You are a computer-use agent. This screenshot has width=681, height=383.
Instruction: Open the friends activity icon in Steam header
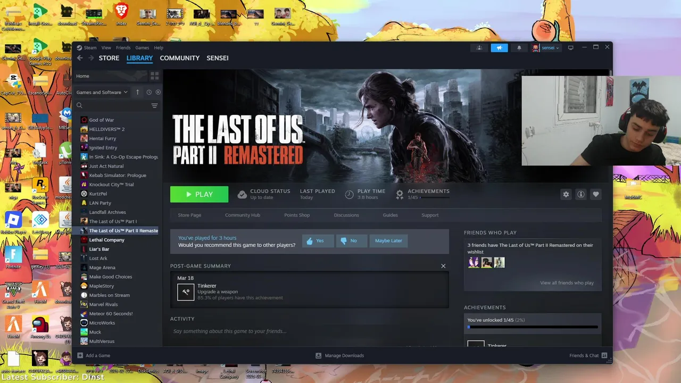[479, 48]
